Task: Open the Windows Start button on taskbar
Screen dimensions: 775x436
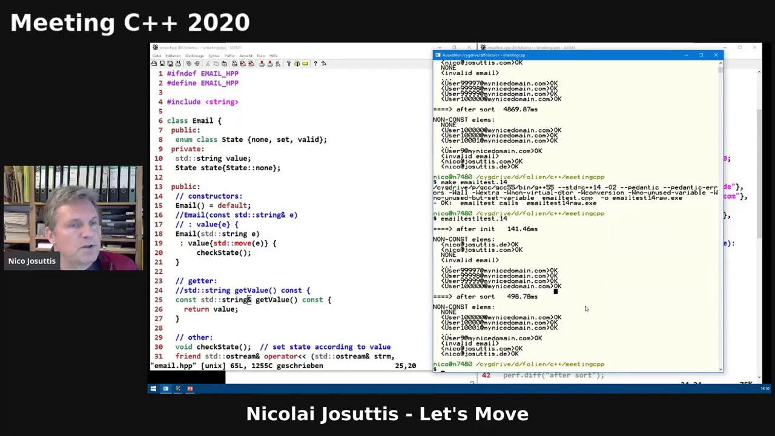Action: point(153,389)
